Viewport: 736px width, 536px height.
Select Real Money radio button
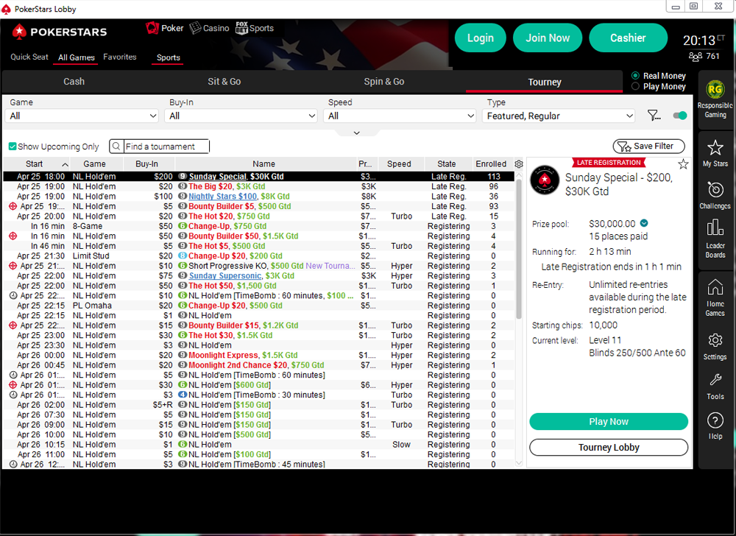click(635, 76)
